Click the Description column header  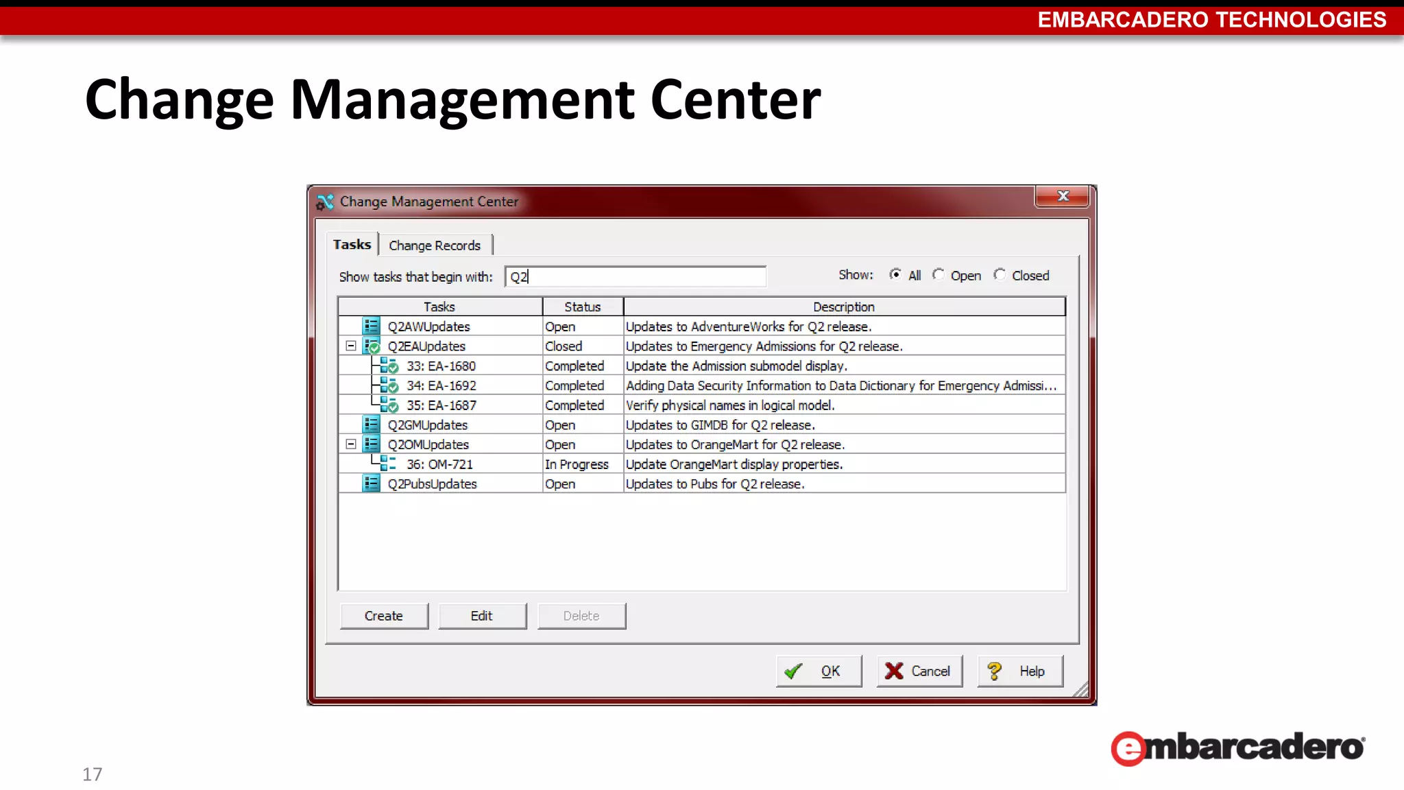pos(844,307)
